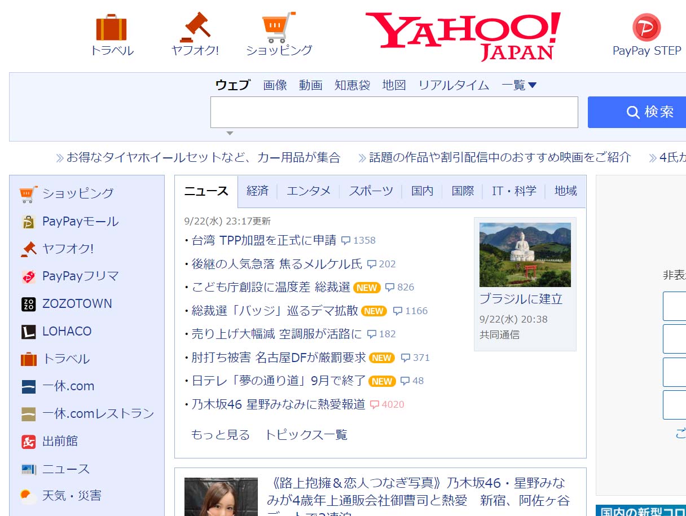Switch to the 経済 news tab
The width and height of the screenshot is (686, 516).
pyautogui.click(x=258, y=191)
